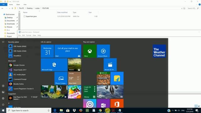The image size is (201, 113).
Task: Open the Microsoft Edge tile
Action: (x=54, y=65)
